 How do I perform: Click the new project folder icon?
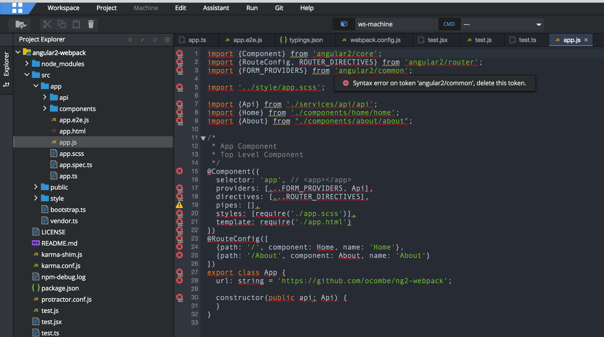tap(20, 24)
